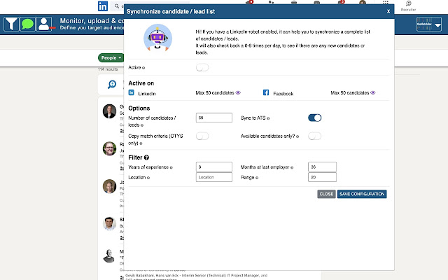Click the CLOSE button
The image size is (448, 280).
[326, 194]
